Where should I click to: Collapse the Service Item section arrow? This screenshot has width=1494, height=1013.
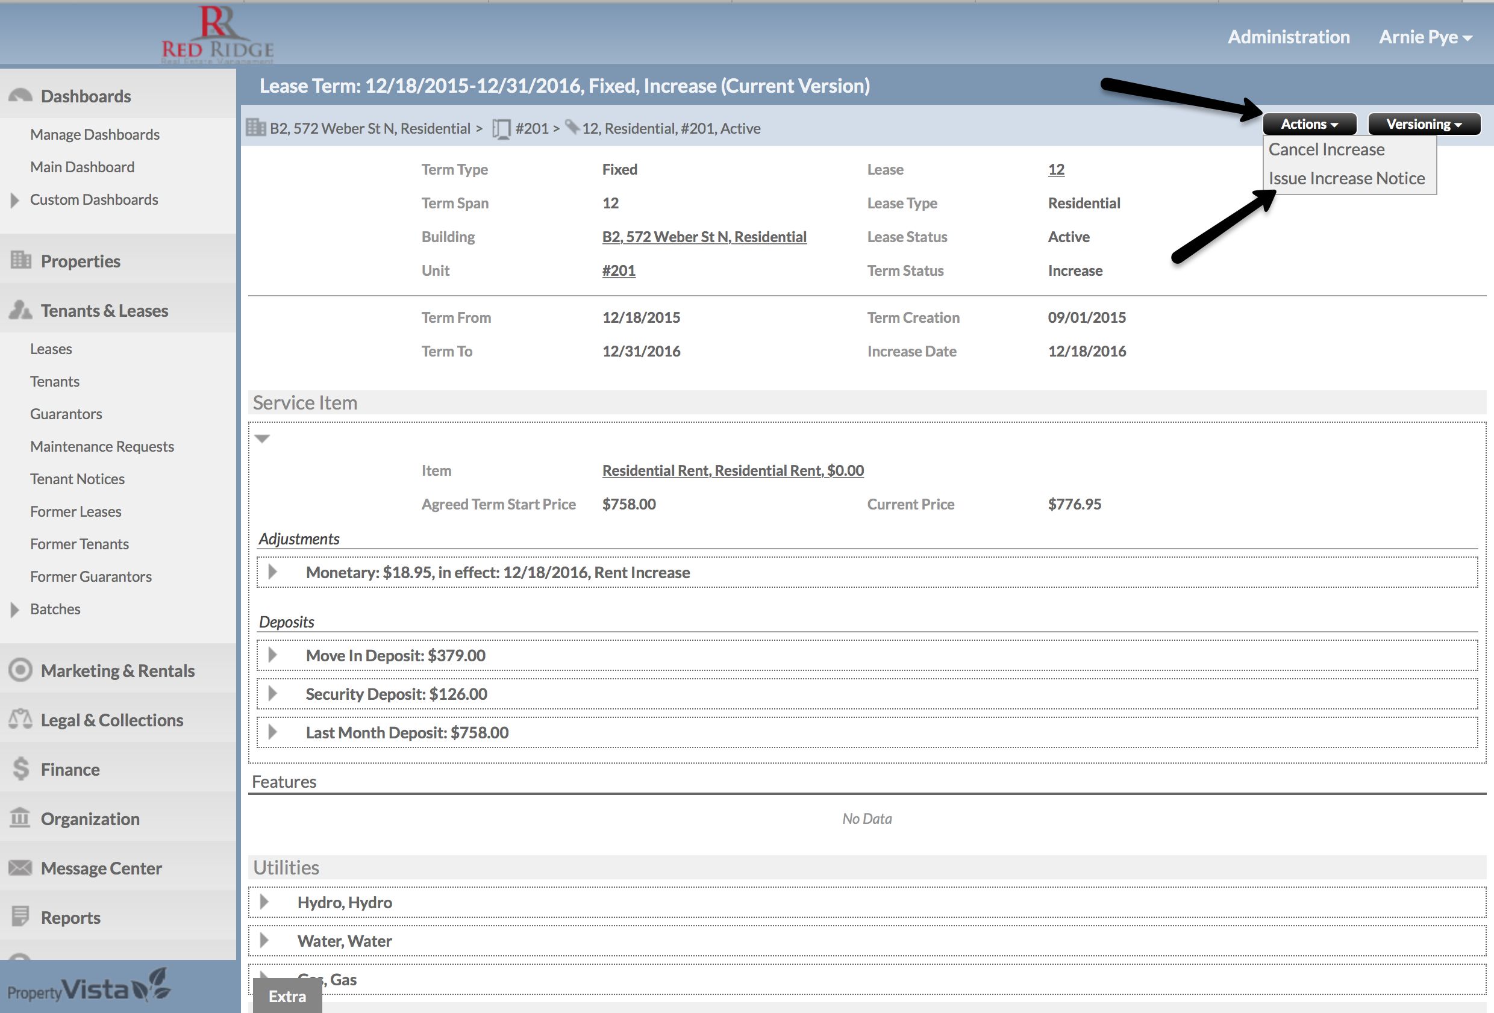(261, 438)
